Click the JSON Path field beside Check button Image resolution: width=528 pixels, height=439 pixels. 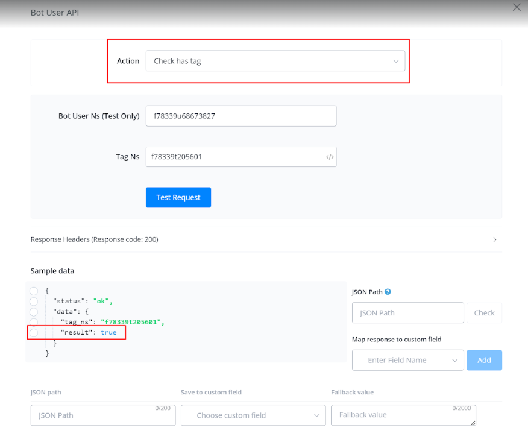(x=407, y=313)
